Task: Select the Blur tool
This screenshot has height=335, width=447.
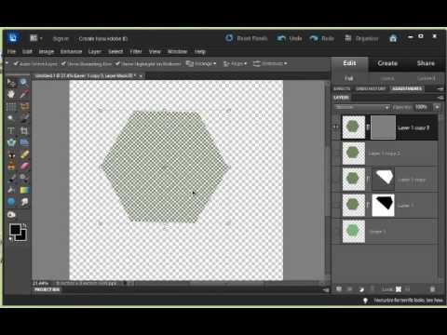Action: pyautogui.click(x=24, y=202)
